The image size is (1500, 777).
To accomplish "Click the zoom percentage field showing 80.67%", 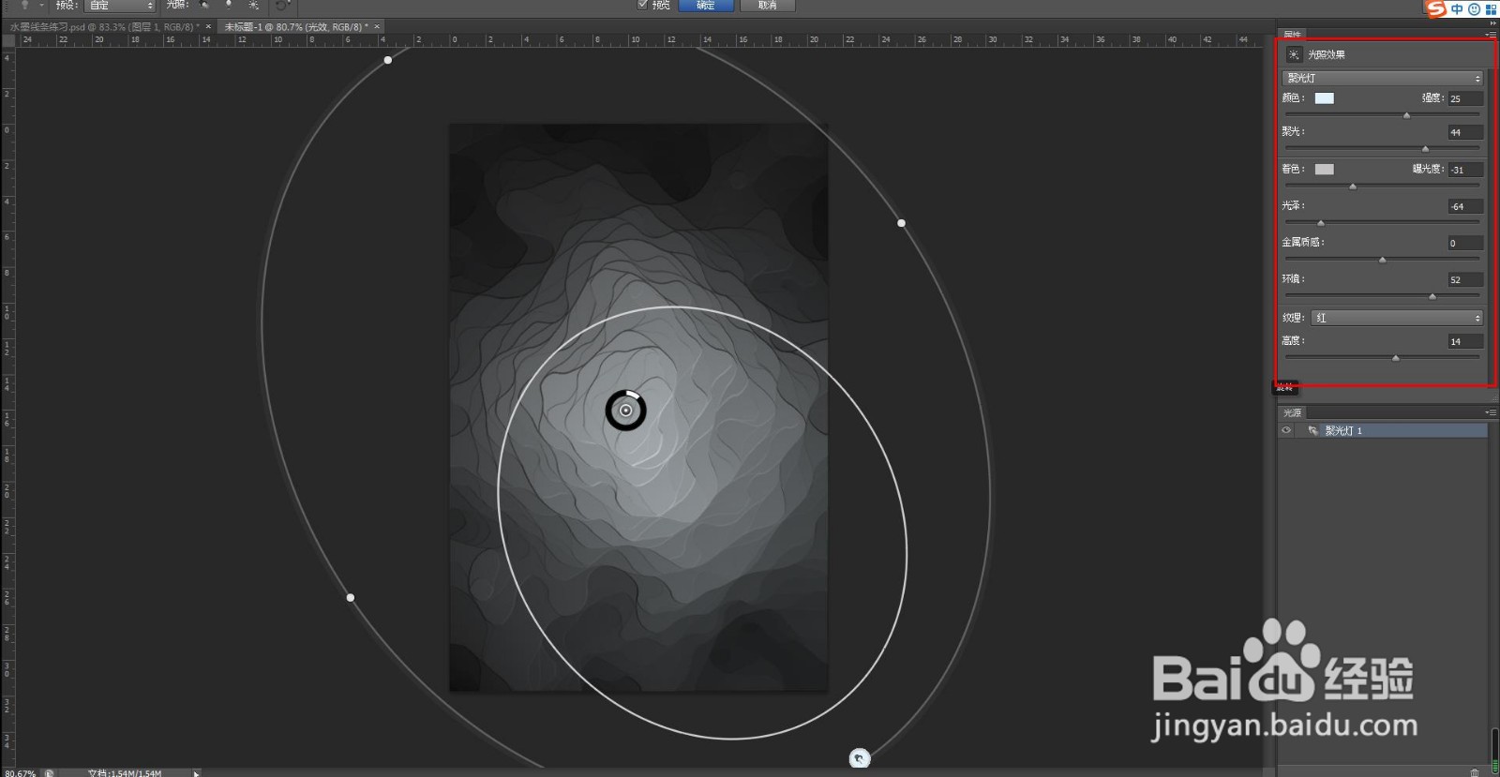I will coord(20,772).
